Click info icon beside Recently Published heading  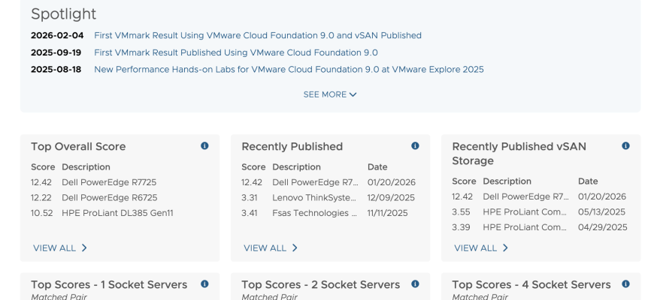click(x=415, y=146)
